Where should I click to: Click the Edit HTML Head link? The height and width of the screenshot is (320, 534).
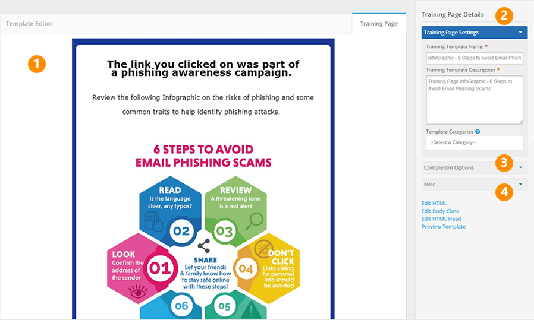[x=441, y=218]
